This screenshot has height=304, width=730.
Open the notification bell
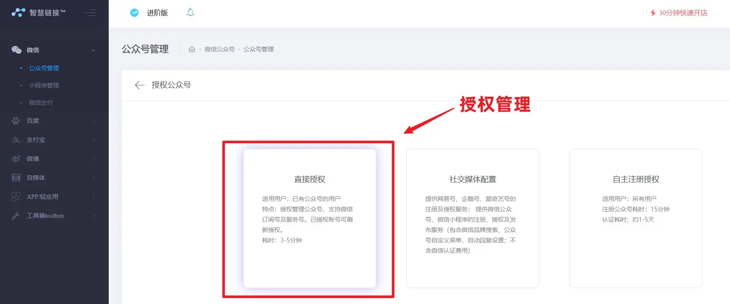point(190,13)
